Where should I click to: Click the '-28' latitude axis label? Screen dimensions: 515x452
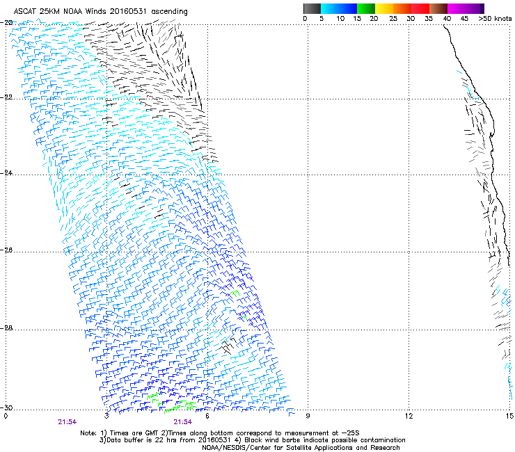pyautogui.click(x=6, y=328)
